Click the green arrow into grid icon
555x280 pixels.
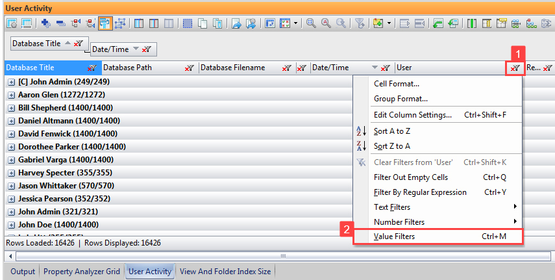[438, 23]
